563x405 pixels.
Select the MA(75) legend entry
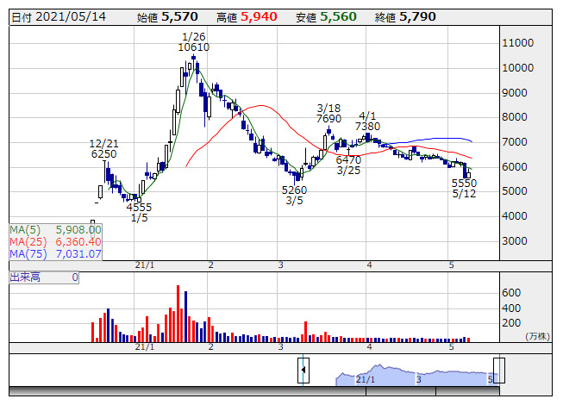[55, 254]
